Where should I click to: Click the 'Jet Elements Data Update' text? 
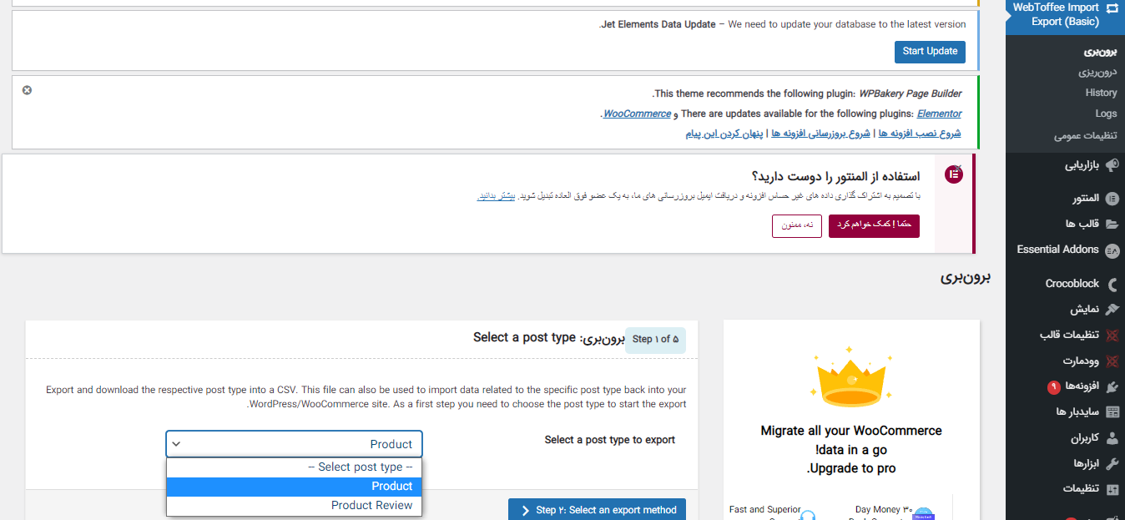point(657,25)
